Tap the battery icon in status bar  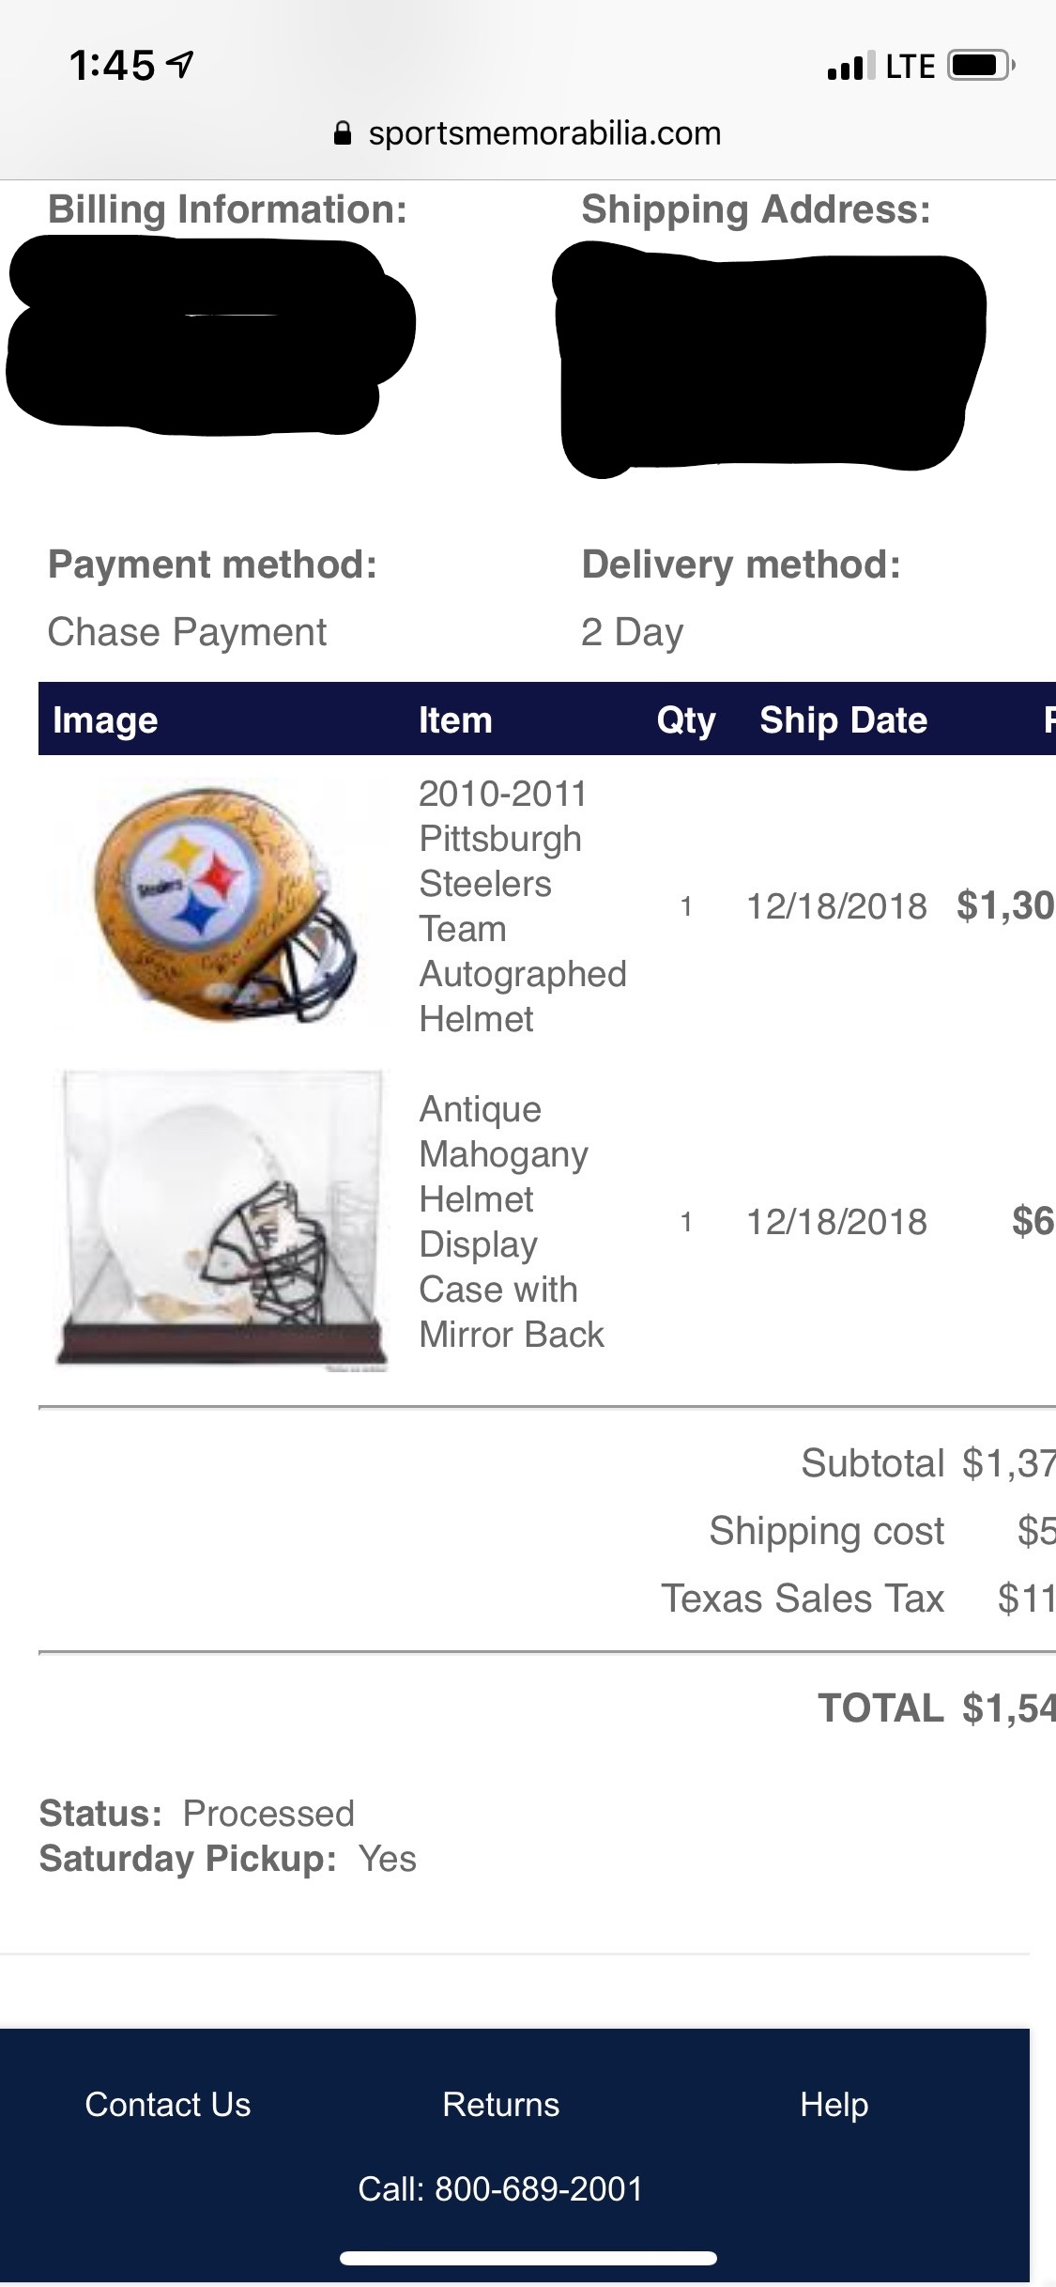[980, 66]
